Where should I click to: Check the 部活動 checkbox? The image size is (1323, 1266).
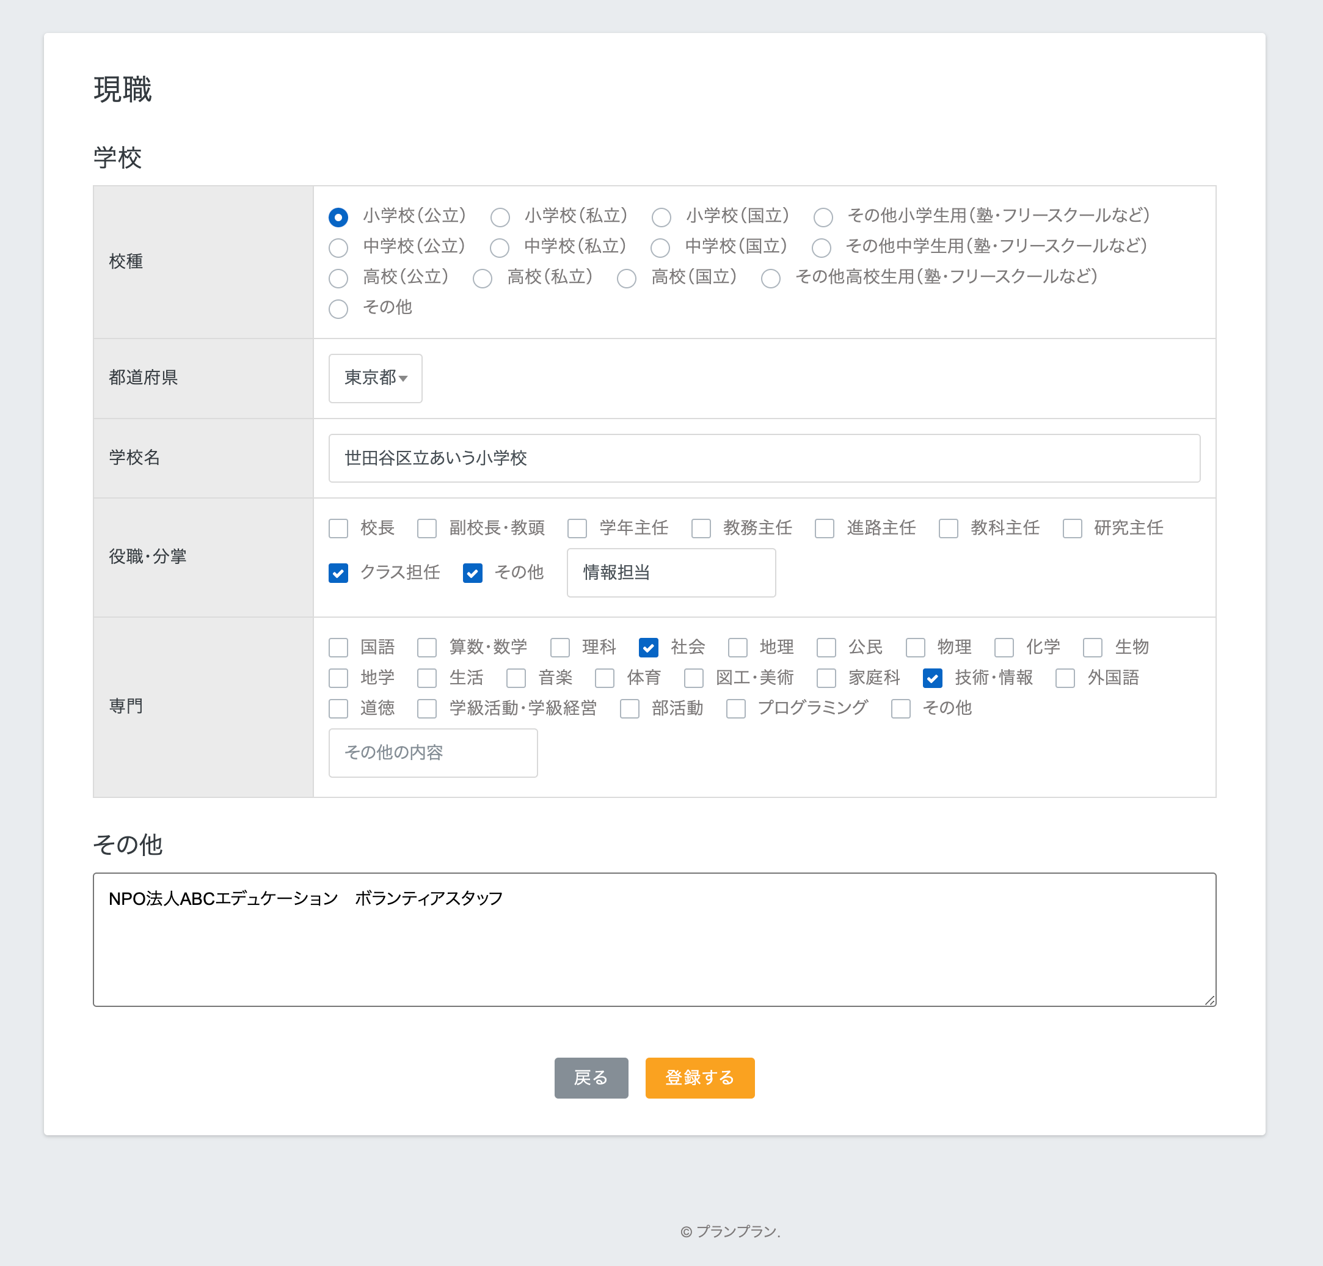(630, 709)
